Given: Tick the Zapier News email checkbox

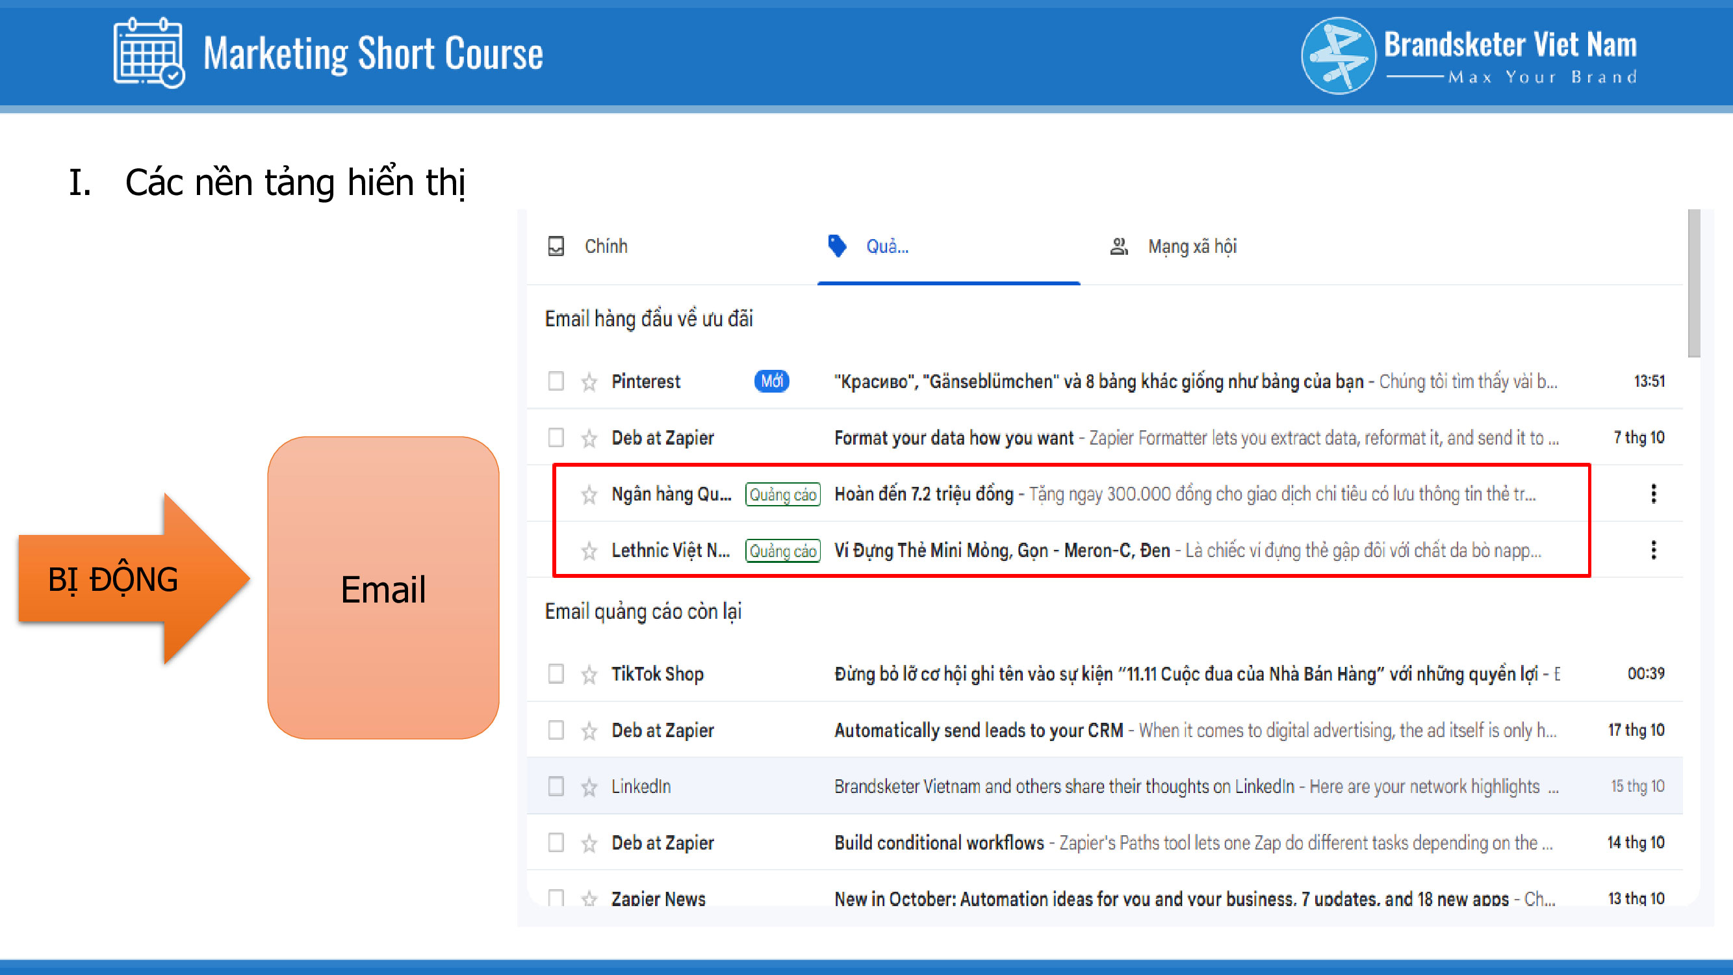Looking at the screenshot, I should (556, 898).
